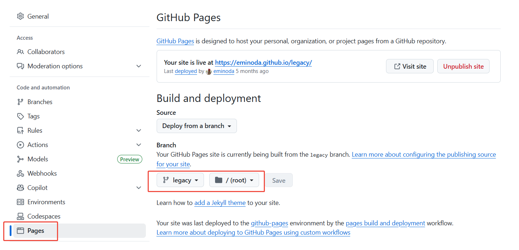Open Models settings in the sidebar
Screen dimensions: 519x250
pos(38,159)
